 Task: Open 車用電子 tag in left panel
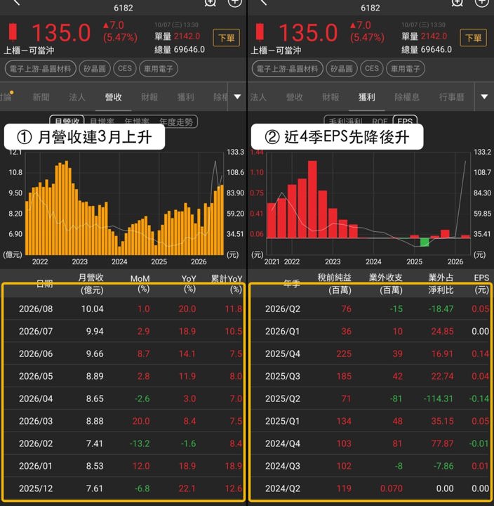pos(159,69)
